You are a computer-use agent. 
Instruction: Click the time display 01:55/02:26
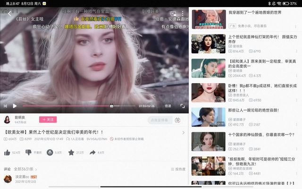pos(147,106)
